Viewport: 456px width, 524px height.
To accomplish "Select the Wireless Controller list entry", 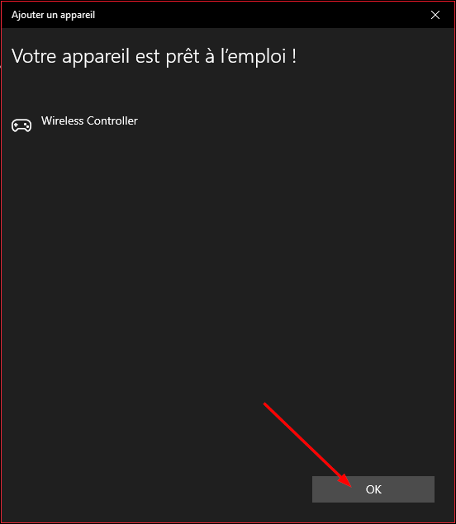I will pyautogui.click(x=74, y=124).
